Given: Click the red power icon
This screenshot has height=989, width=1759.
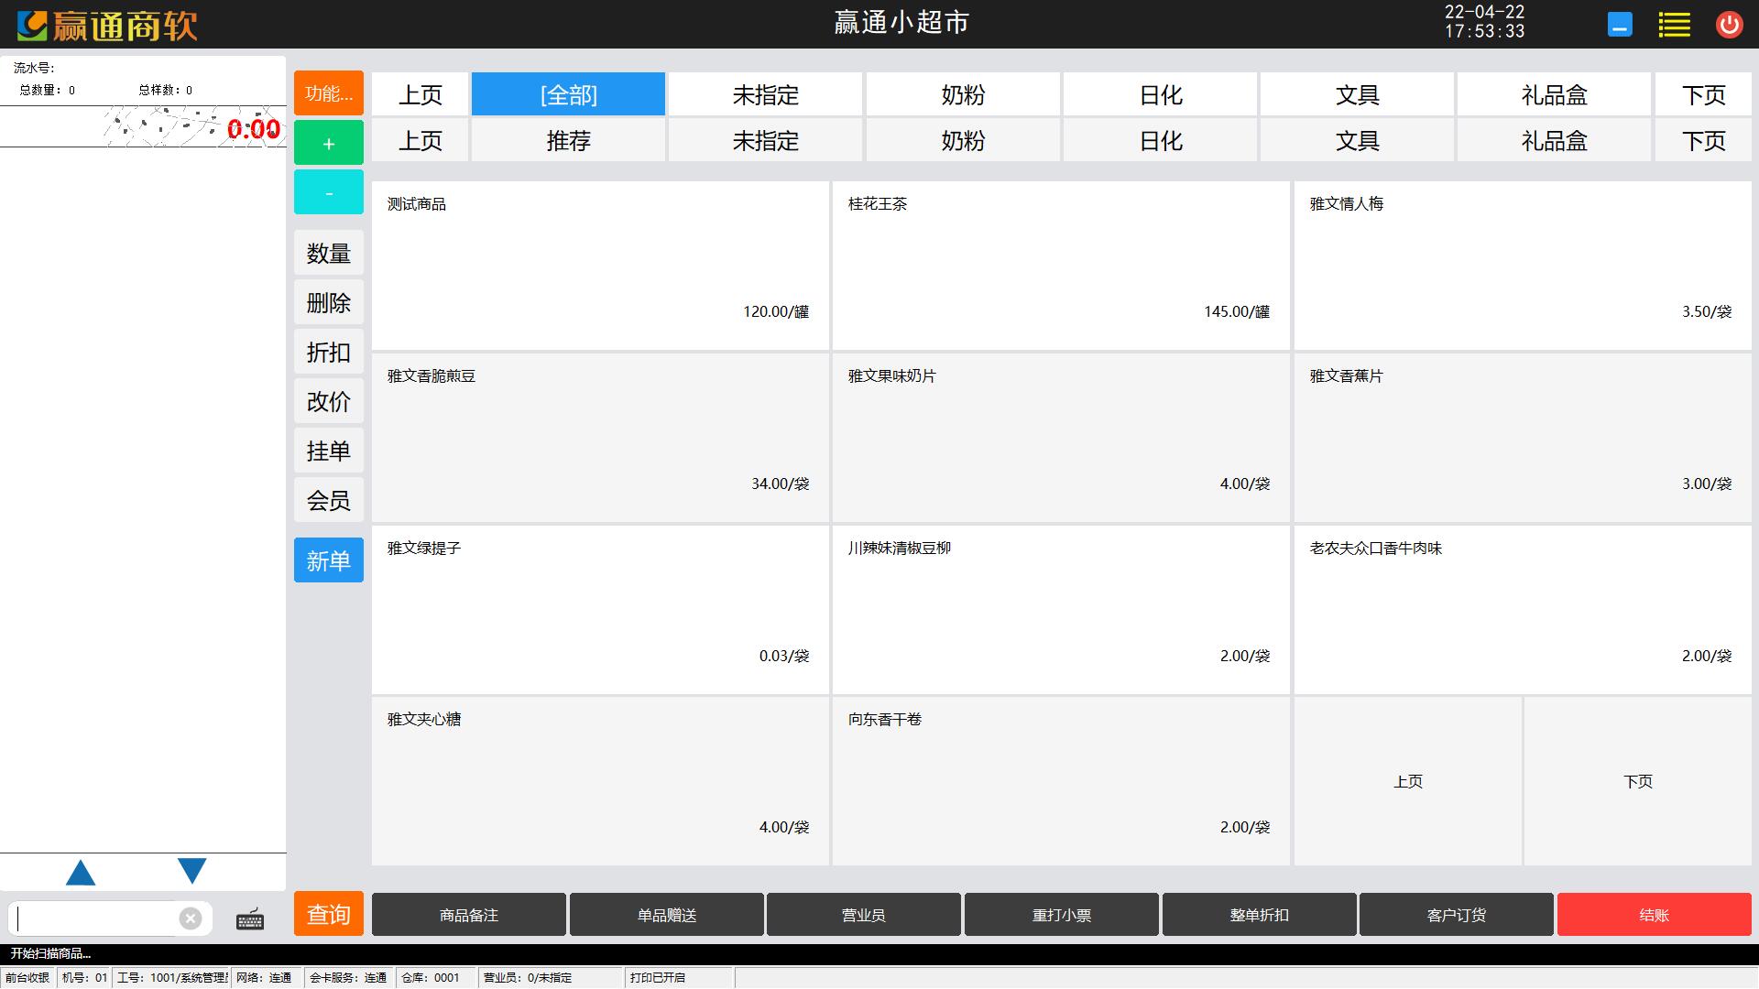Looking at the screenshot, I should tap(1729, 25).
